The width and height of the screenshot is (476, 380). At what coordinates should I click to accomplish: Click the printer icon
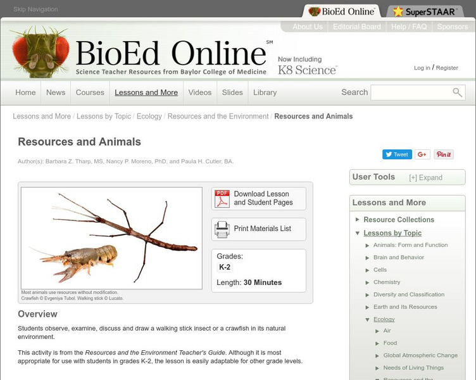click(222, 230)
